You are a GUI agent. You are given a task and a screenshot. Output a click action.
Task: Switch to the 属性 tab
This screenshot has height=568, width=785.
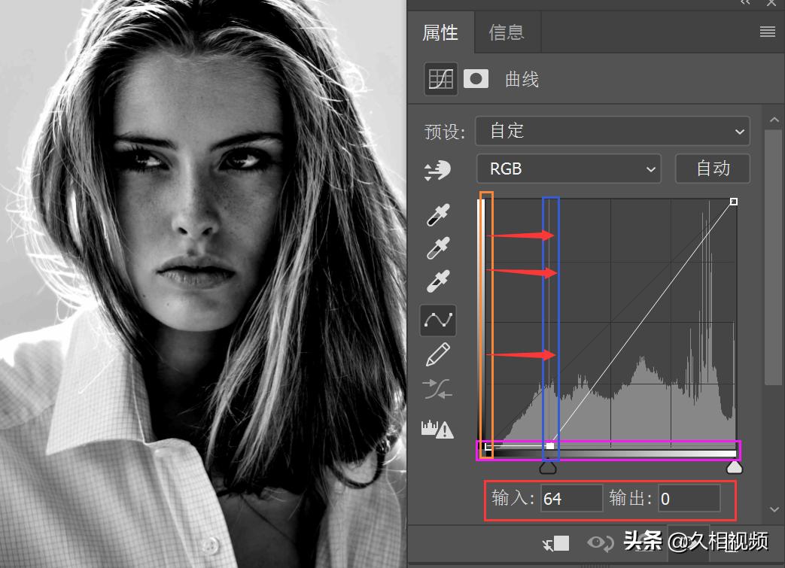click(x=440, y=32)
